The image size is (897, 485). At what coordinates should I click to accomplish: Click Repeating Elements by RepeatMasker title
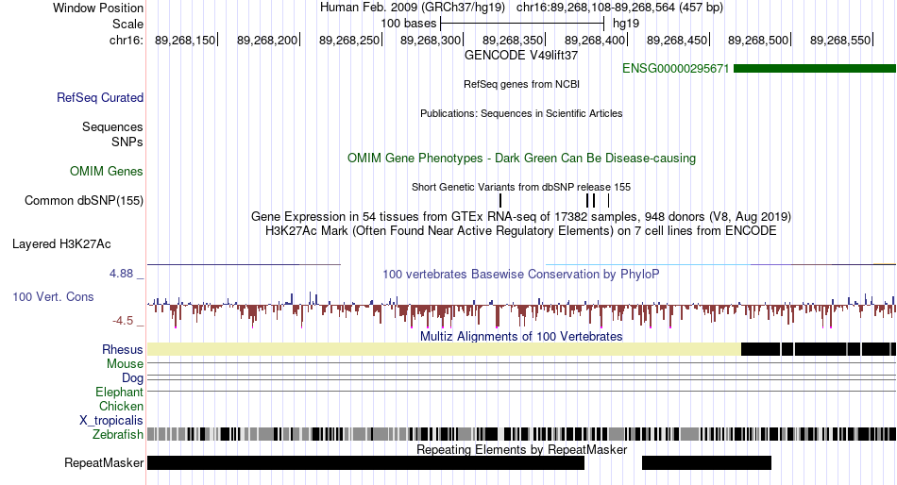click(x=521, y=449)
